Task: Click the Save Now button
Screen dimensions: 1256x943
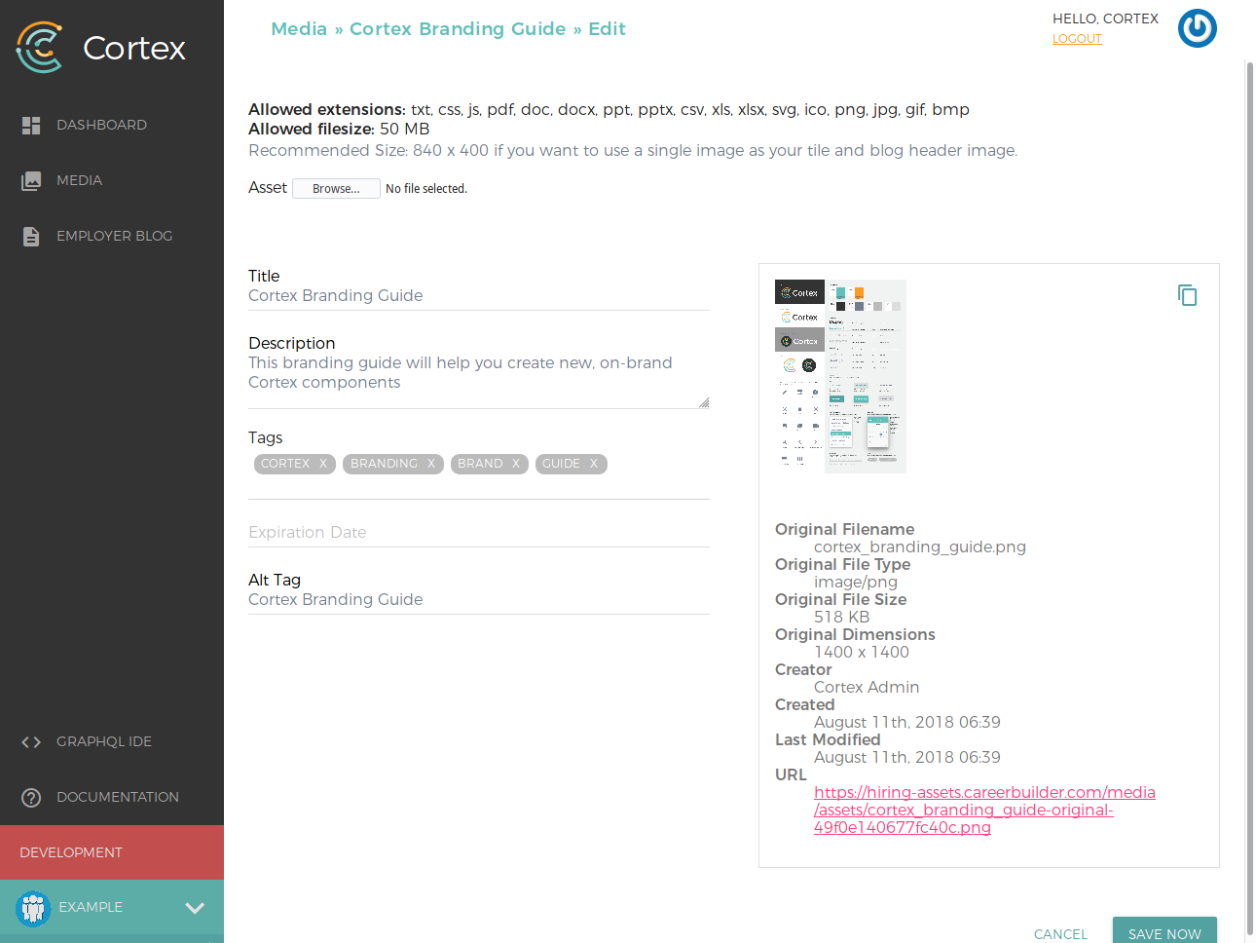Action: tap(1164, 932)
